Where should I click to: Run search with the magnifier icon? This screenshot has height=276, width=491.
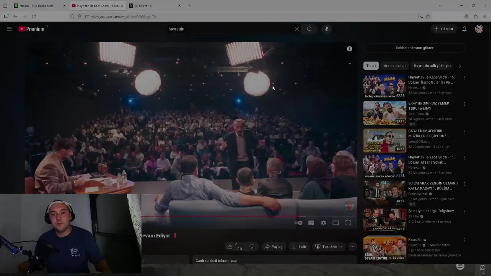pyautogui.click(x=309, y=29)
